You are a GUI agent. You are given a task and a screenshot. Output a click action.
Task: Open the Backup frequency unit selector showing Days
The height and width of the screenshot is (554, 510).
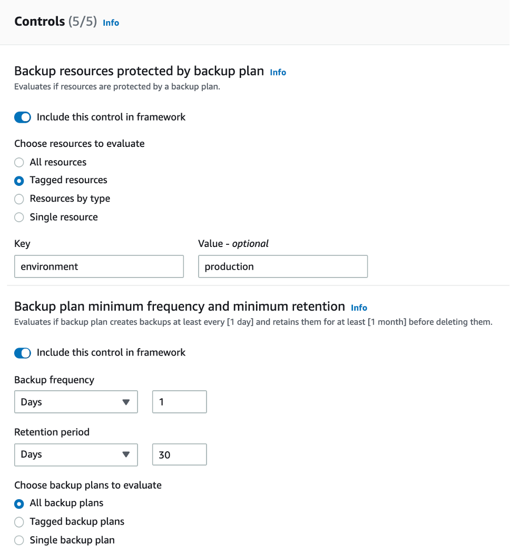[x=75, y=401]
